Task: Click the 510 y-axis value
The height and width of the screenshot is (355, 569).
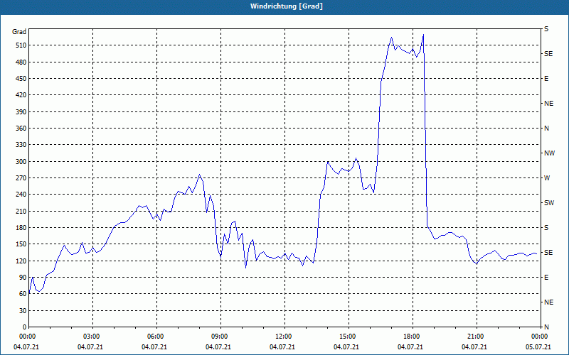Action: tap(21, 45)
